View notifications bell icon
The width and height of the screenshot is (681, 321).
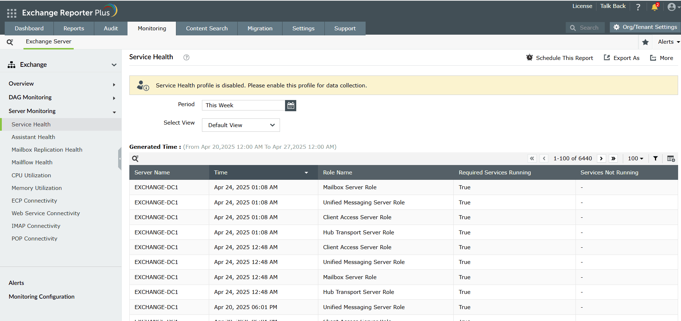point(655,7)
